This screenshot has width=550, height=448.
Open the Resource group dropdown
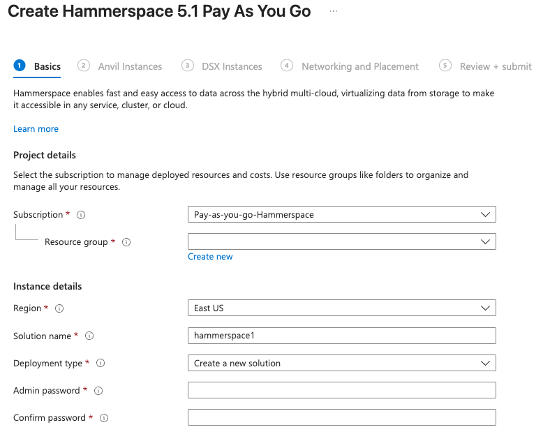(x=341, y=241)
